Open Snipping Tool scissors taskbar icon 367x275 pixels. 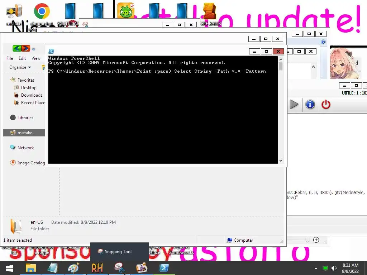pyautogui.click(x=119, y=268)
